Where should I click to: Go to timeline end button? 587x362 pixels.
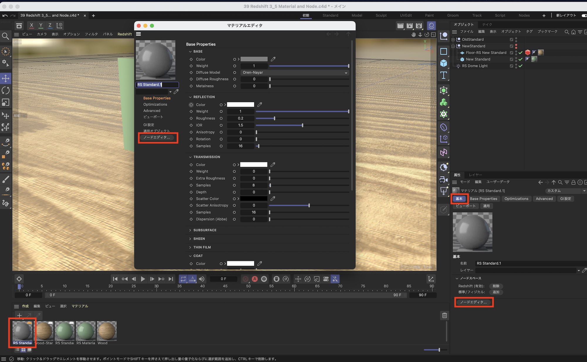pyautogui.click(x=171, y=279)
